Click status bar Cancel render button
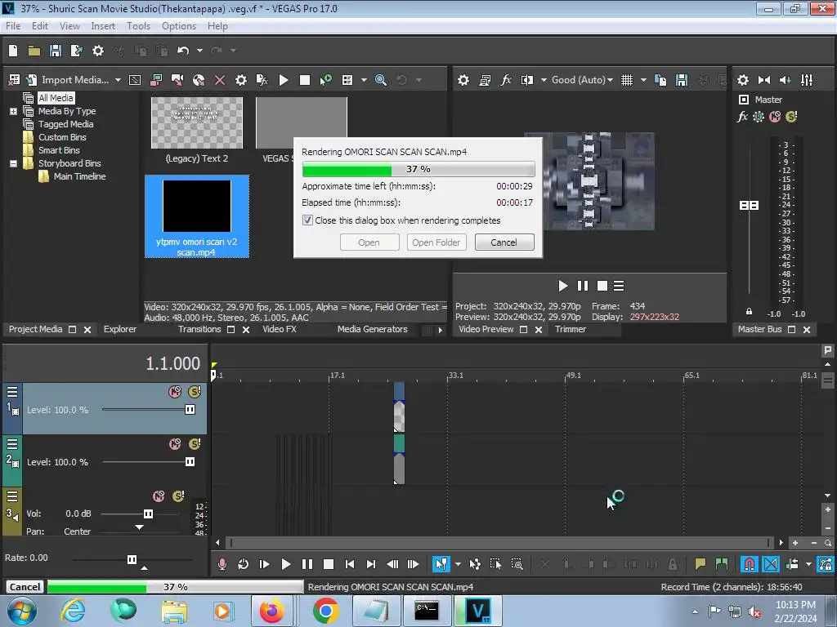 pos(25,586)
